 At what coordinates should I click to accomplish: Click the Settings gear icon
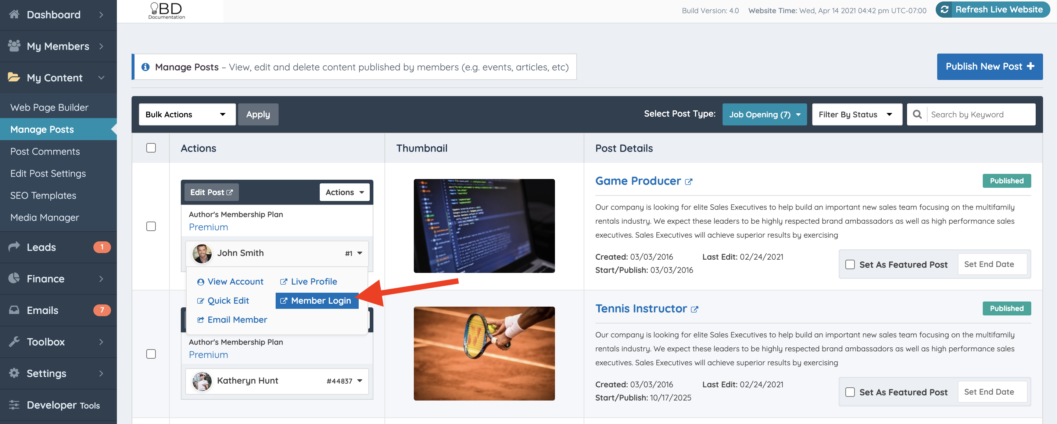click(14, 373)
